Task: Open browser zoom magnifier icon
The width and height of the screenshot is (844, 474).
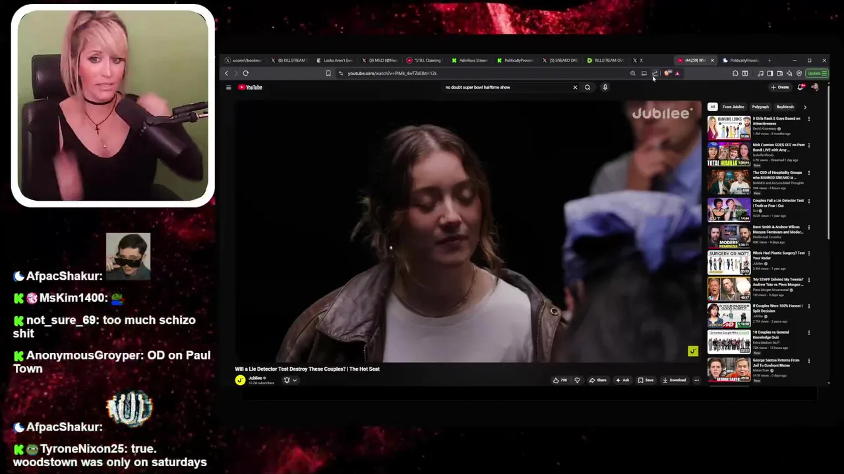Action: coord(633,73)
